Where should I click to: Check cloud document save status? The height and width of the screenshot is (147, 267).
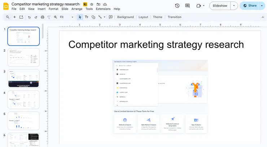[x=105, y=4]
